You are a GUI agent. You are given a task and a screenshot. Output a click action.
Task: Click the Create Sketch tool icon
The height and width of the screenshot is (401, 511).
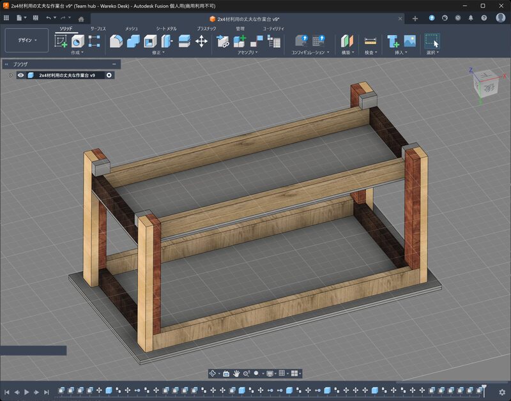click(x=61, y=42)
